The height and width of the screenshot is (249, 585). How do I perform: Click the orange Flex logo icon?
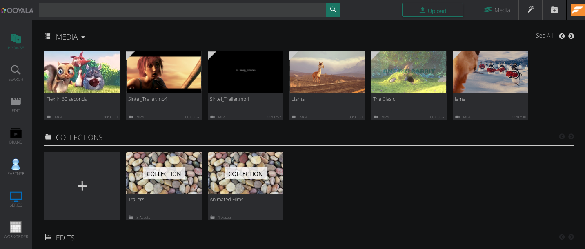click(577, 10)
